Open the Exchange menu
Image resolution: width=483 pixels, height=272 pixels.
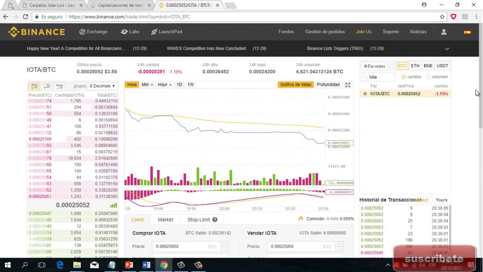click(x=93, y=32)
